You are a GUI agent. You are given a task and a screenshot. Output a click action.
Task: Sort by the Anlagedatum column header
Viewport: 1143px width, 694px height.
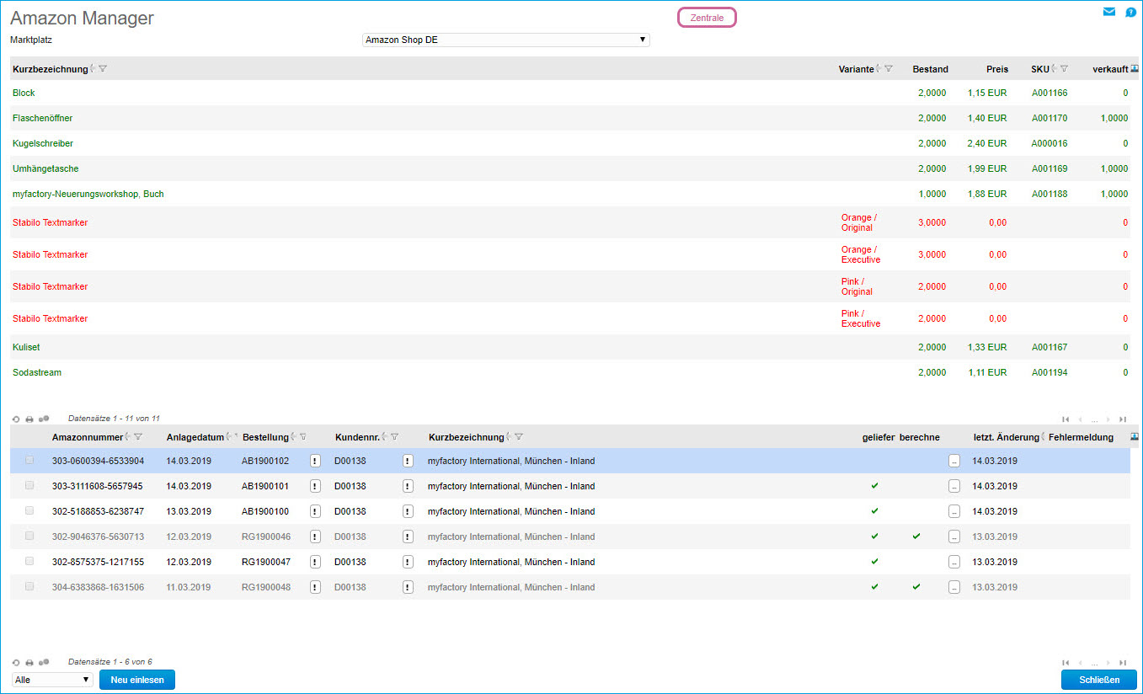coord(195,437)
